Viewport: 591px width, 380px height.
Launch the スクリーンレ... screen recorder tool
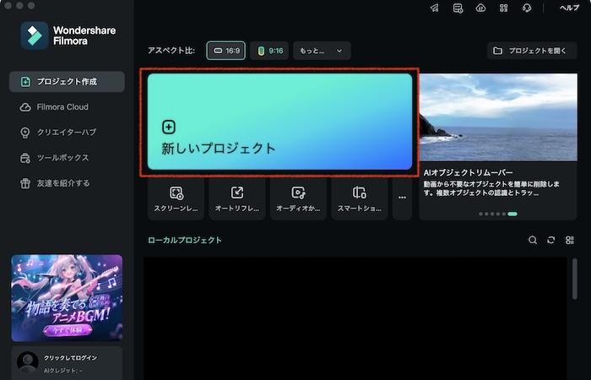(x=176, y=198)
